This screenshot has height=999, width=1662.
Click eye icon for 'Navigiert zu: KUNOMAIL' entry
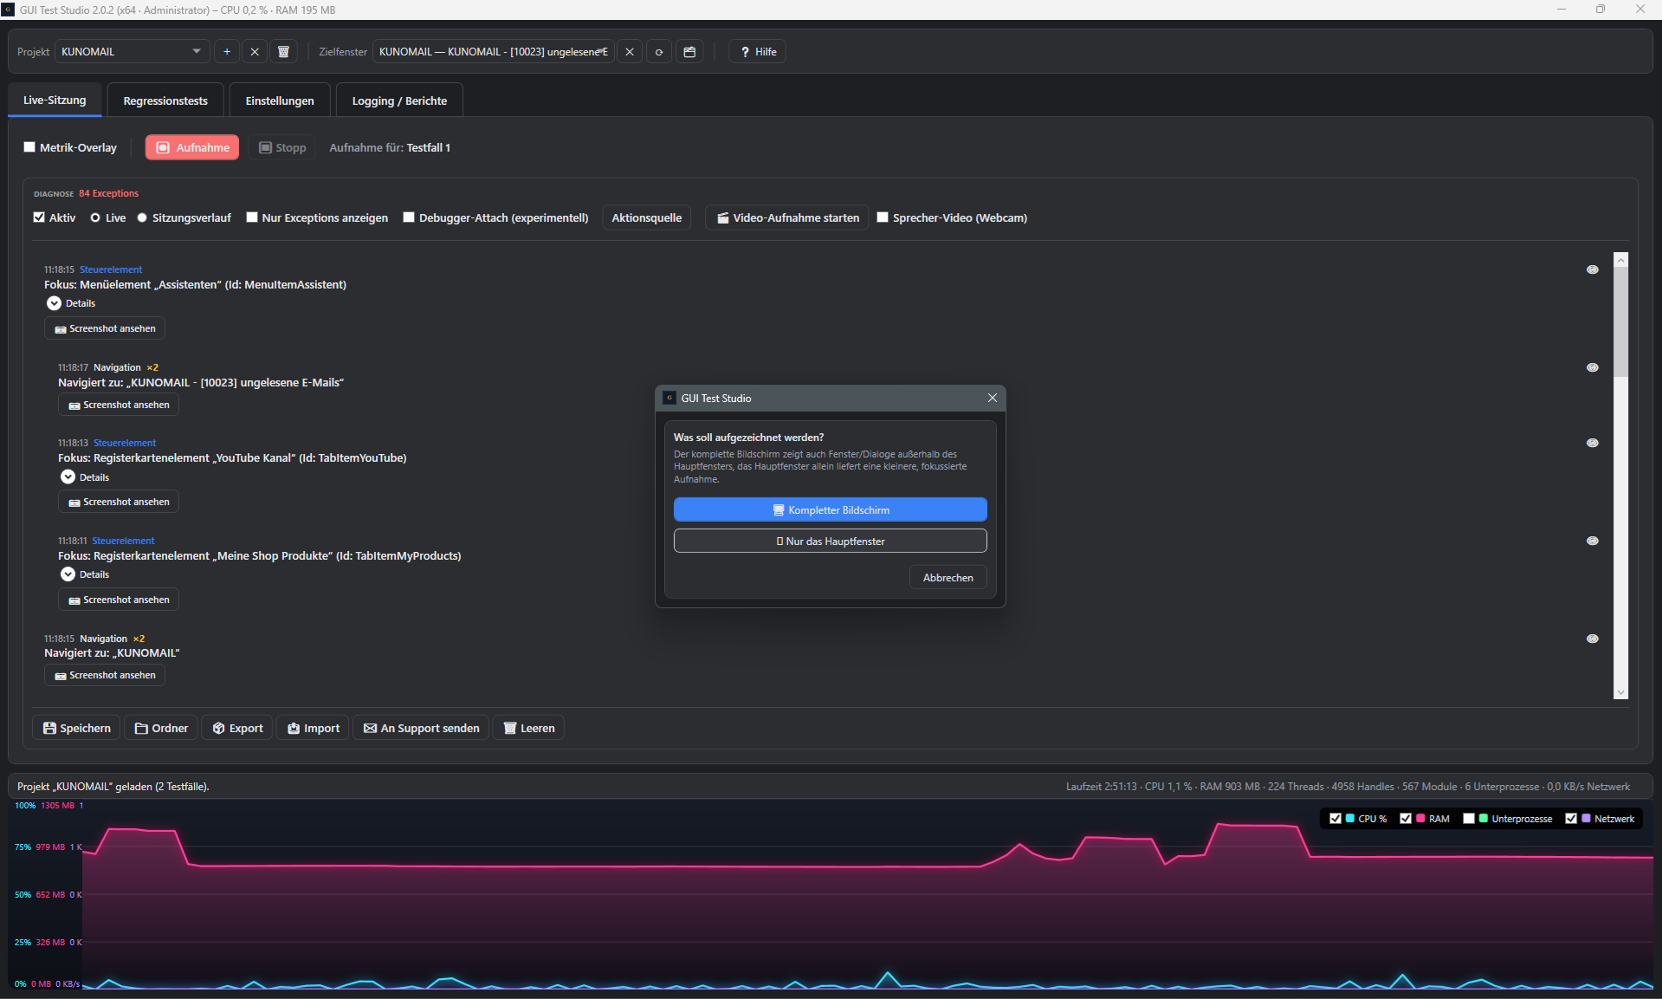coord(1592,639)
